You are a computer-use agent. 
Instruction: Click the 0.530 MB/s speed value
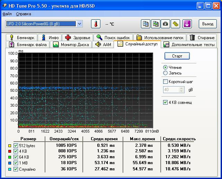[x=179, y=145]
